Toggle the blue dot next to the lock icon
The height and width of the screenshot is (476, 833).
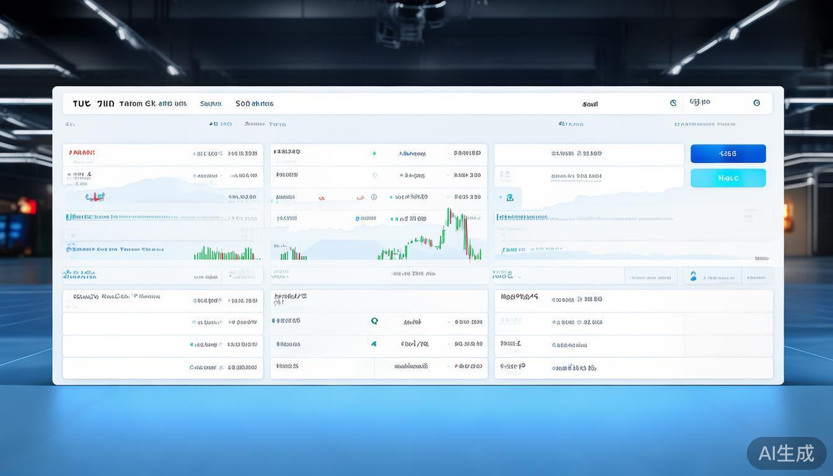500,197
